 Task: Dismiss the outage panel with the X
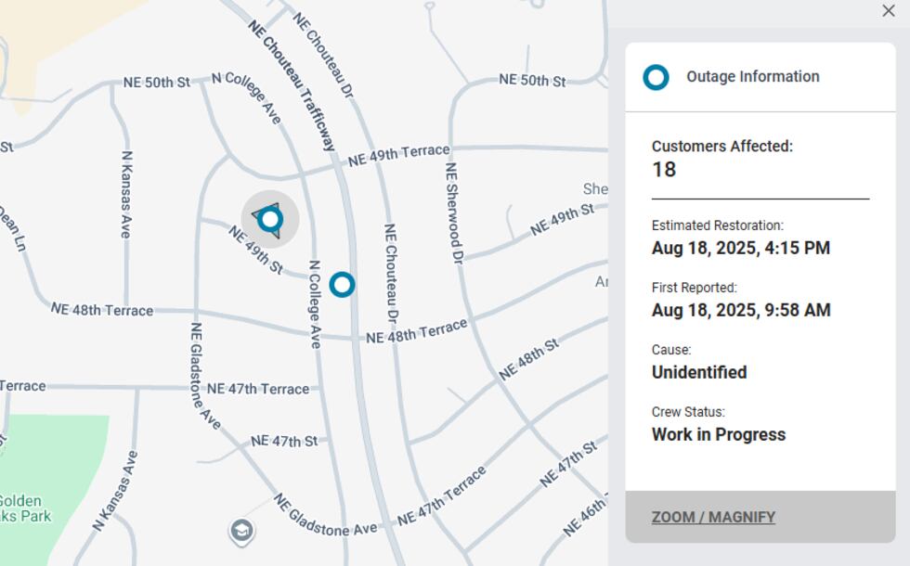(889, 11)
